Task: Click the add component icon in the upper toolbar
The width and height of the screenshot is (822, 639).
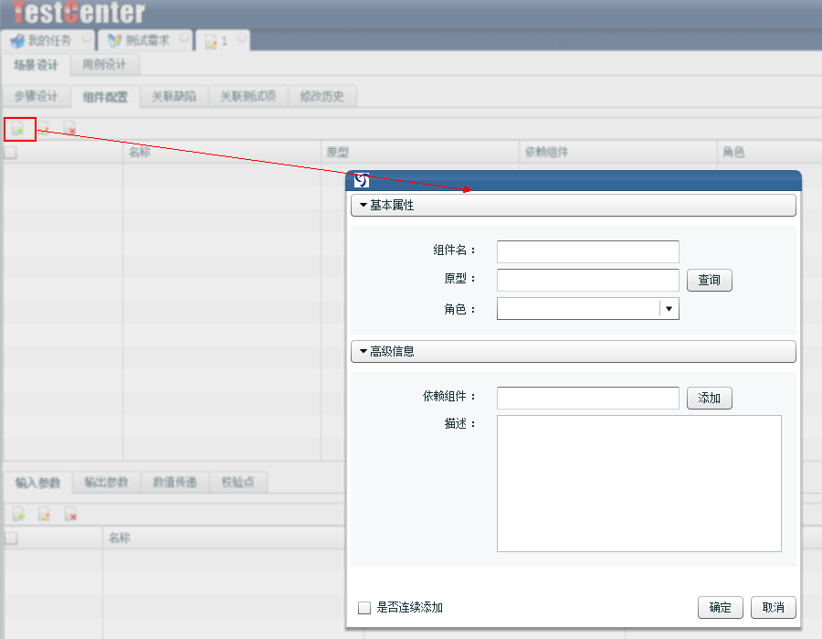Action: 17,130
